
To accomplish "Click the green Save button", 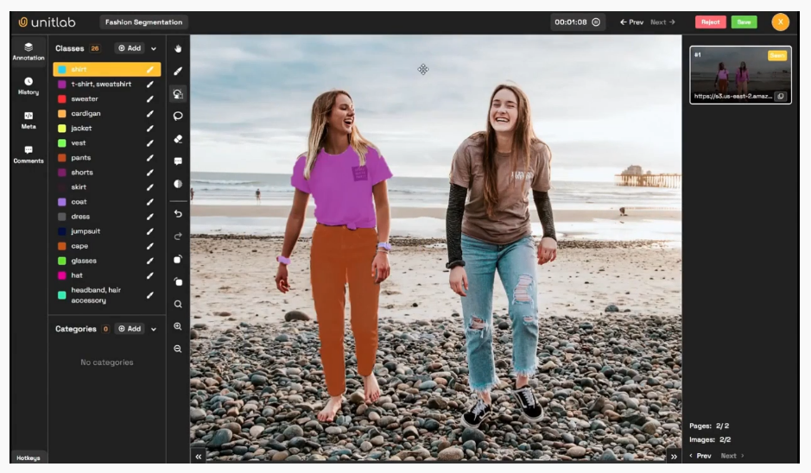I will [x=744, y=22].
